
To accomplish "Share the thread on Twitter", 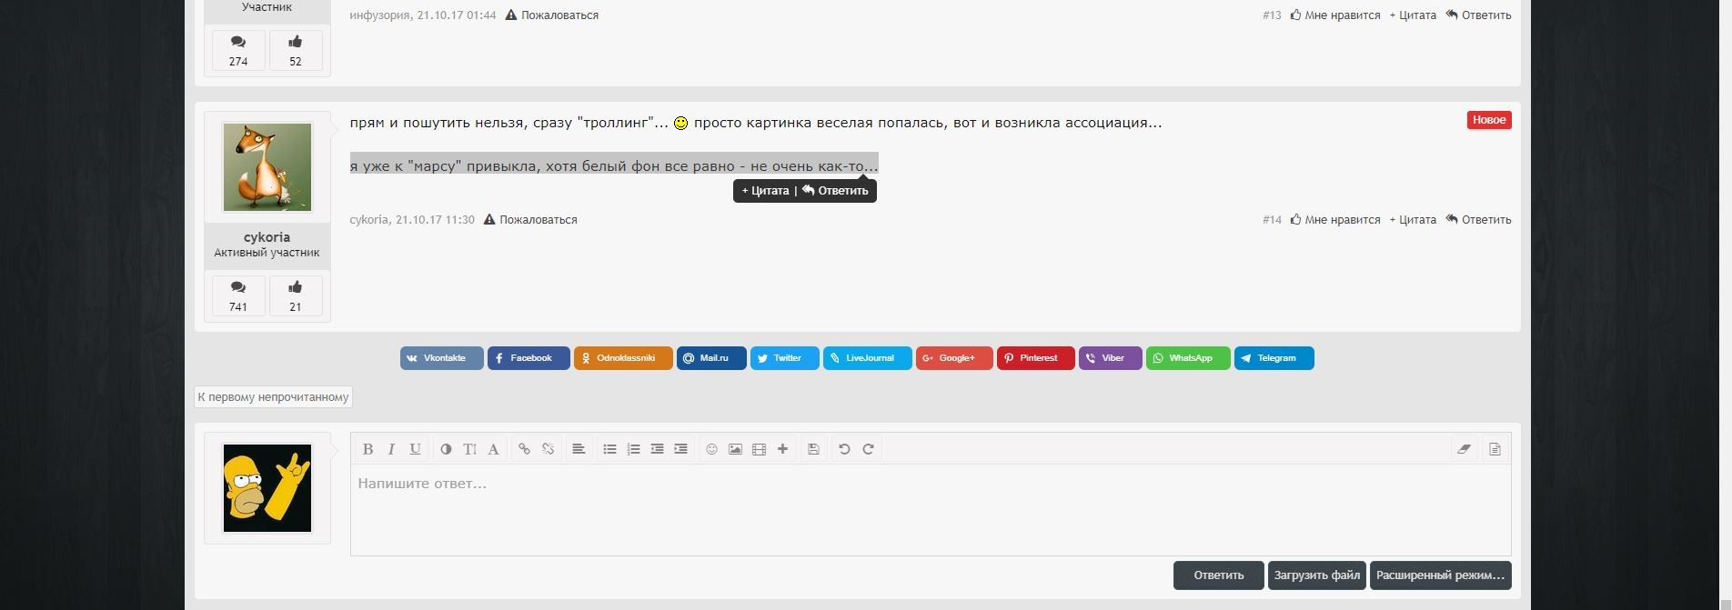I will (x=785, y=358).
